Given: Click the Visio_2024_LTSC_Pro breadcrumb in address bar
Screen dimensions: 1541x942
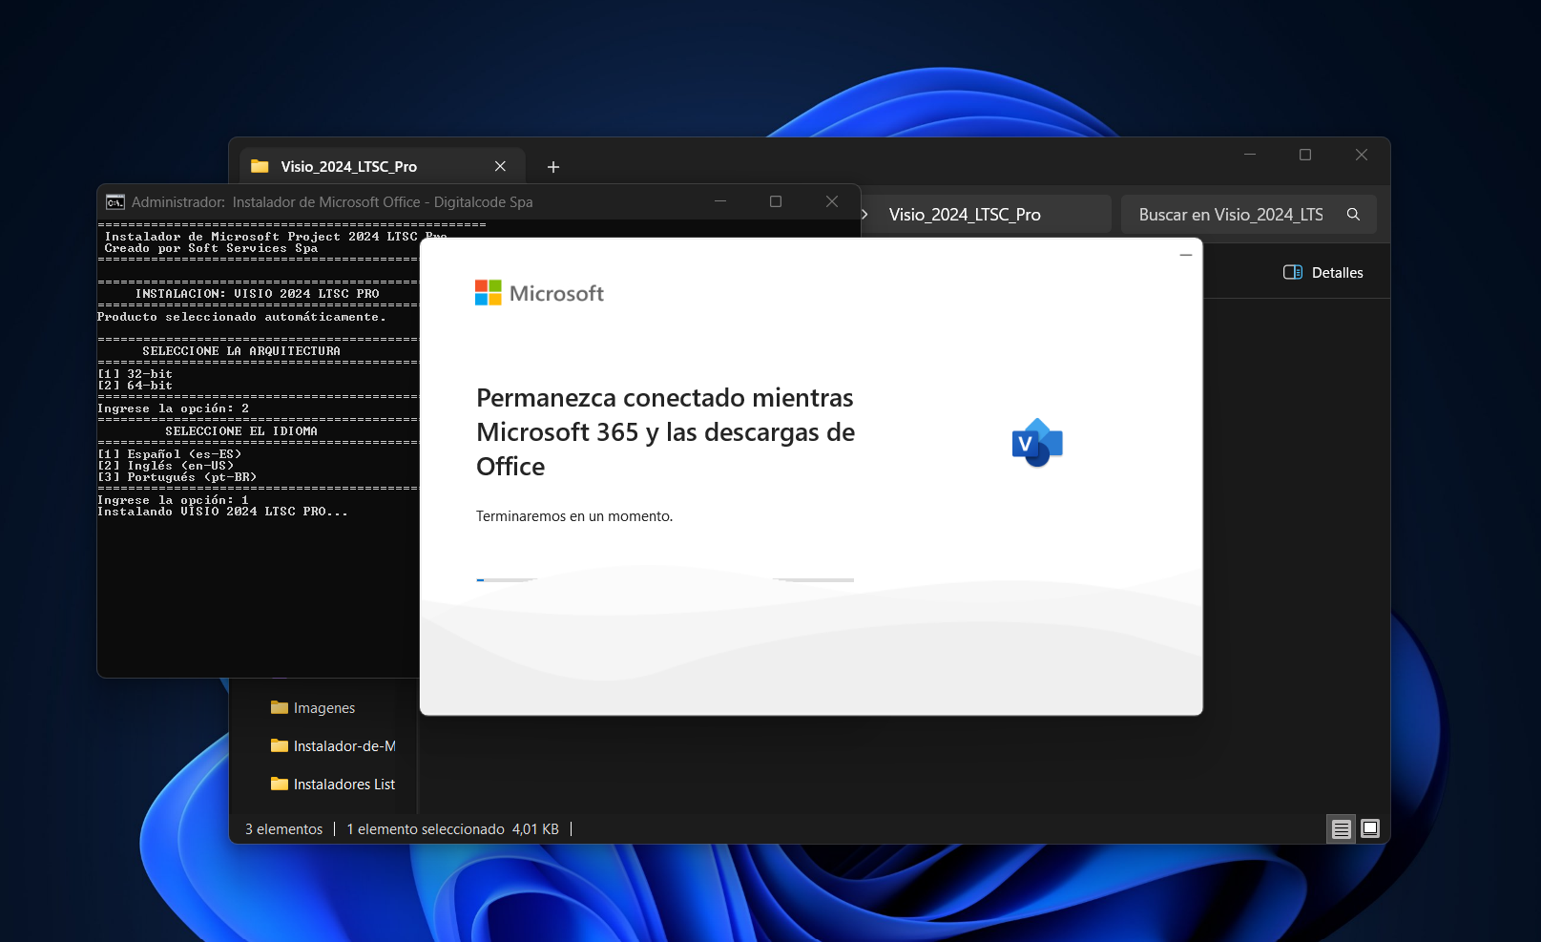Looking at the screenshot, I should click(x=965, y=215).
